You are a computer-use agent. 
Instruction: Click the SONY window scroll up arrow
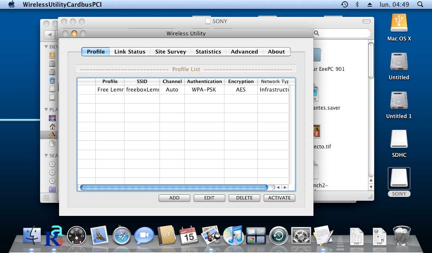[x=371, y=180]
